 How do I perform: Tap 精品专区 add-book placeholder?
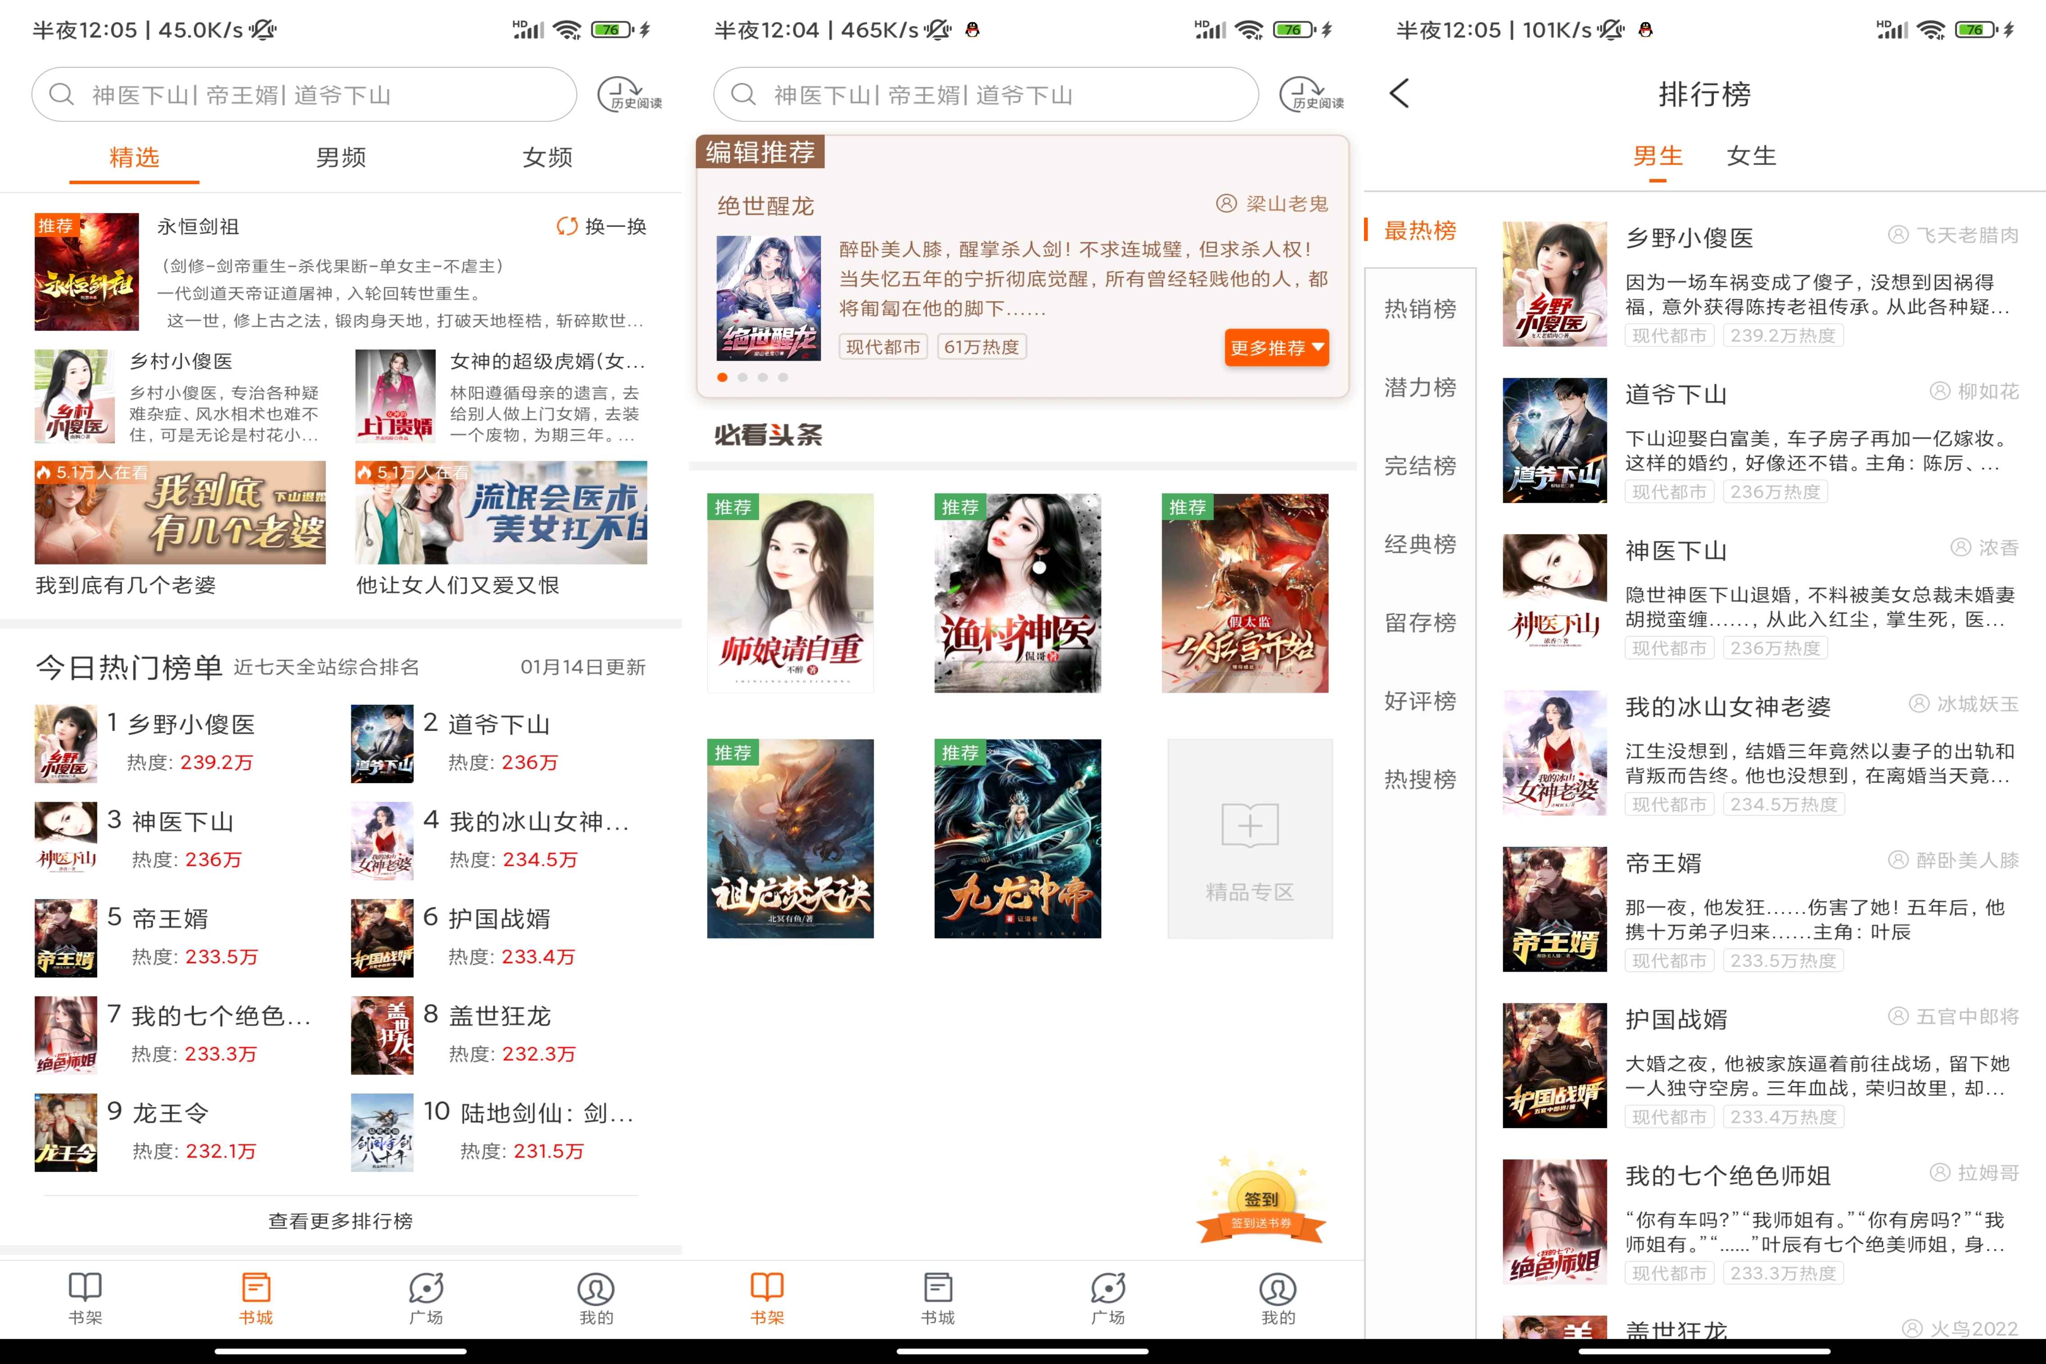click(x=1250, y=838)
